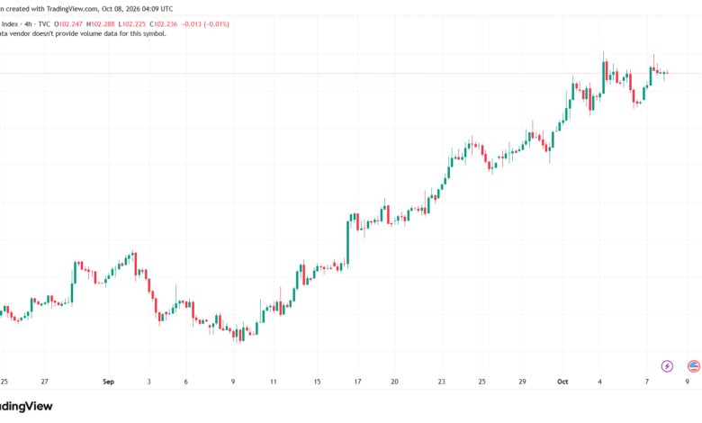The width and height of the screenshot is (702, 423).
Task: Click the high value 'H102.288'
Action: [100, 24]
